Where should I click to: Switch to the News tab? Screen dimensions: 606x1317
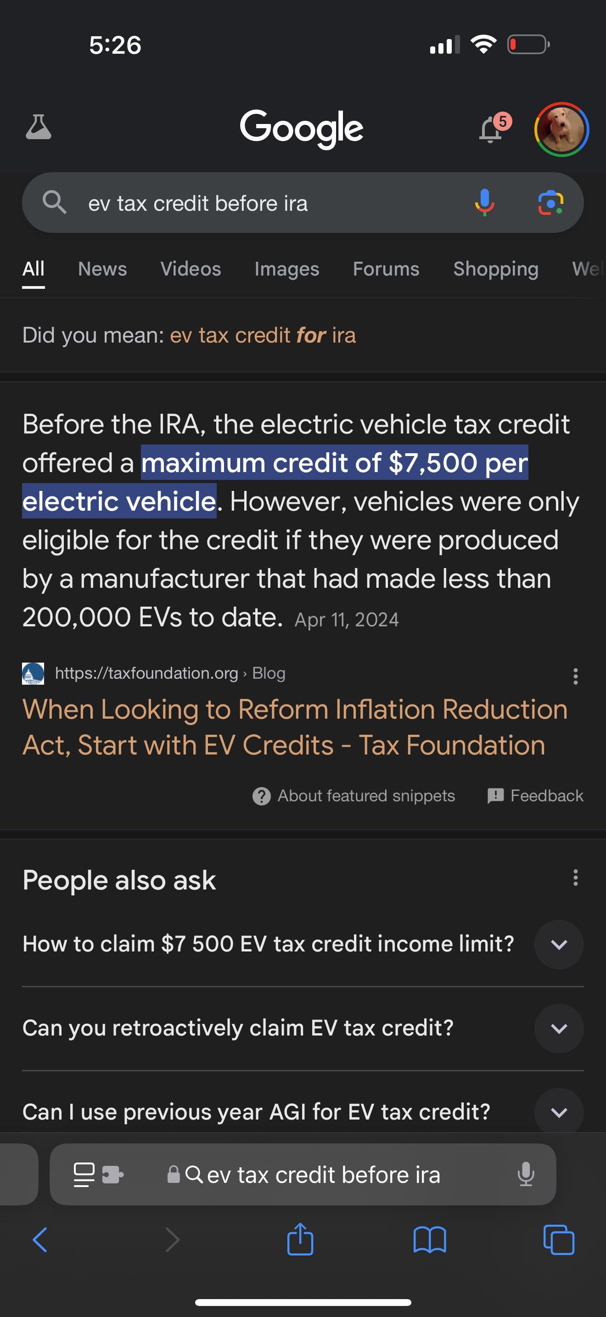(x=102, y=269)
